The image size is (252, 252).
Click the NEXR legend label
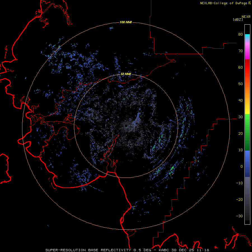(246, 17)
